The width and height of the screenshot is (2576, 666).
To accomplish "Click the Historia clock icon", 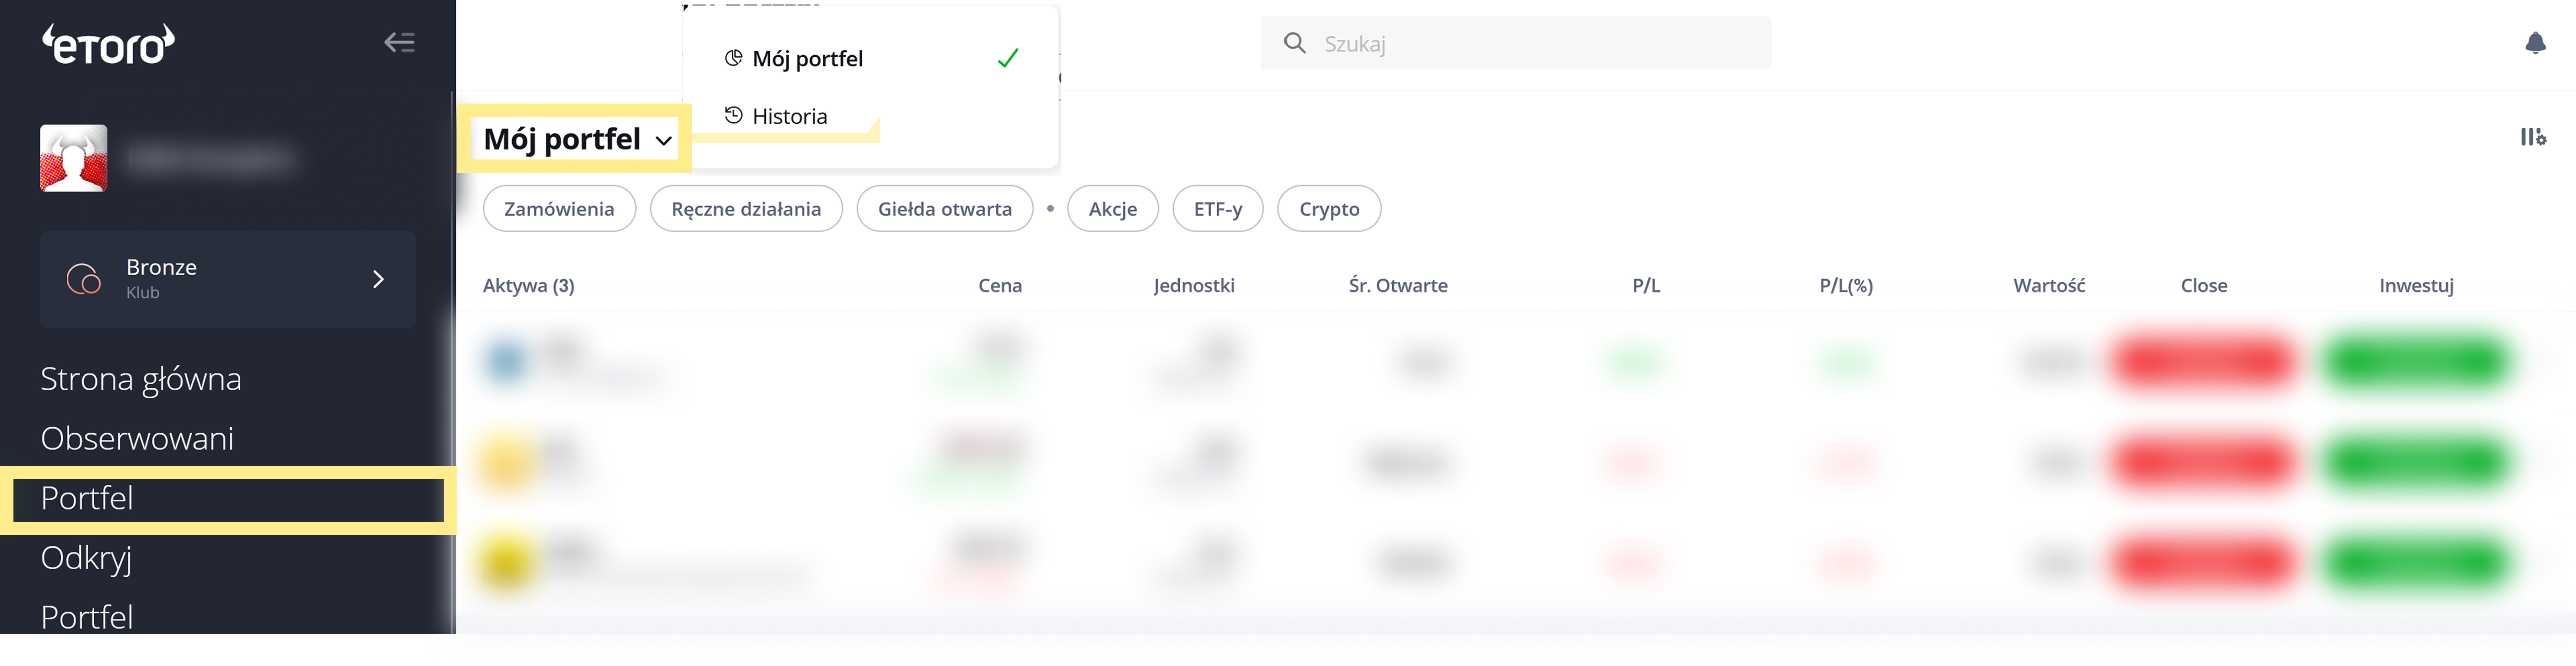I will pos(733,115).
